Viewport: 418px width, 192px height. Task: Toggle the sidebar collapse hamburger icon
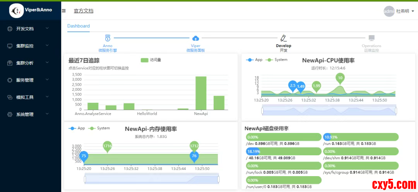pyautogui.click(x=63, y=11)
